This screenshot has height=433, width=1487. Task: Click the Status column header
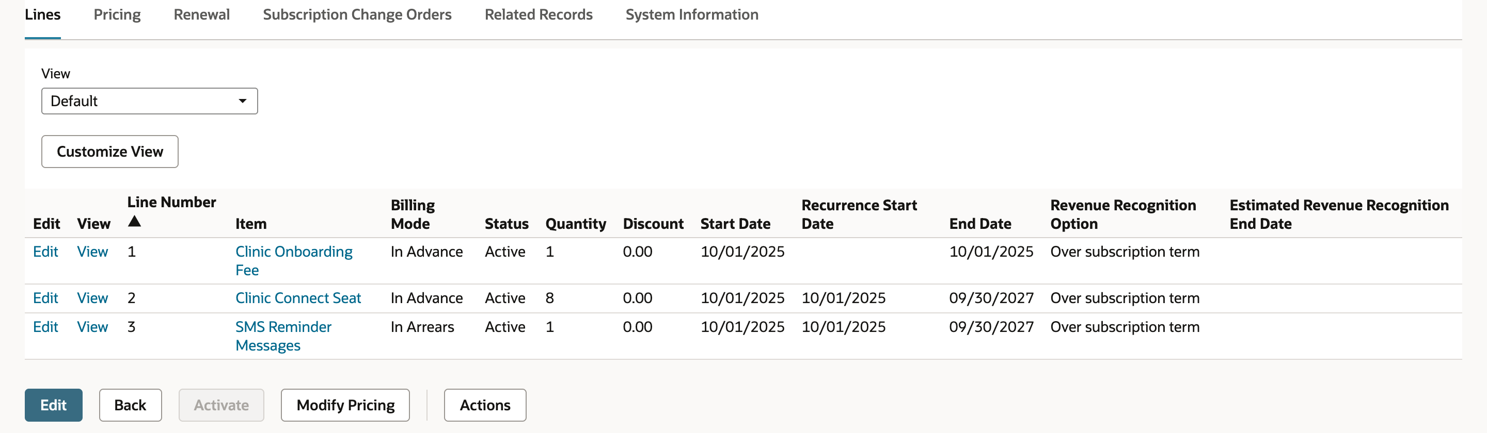[x=506, y=224]
